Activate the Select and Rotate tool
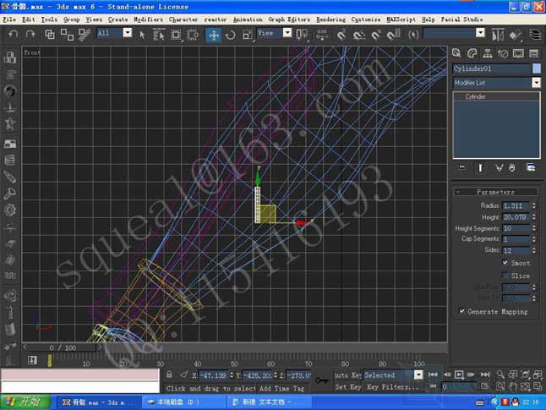The width and height of the screenshot is (546, 410). tap(230, 35)
